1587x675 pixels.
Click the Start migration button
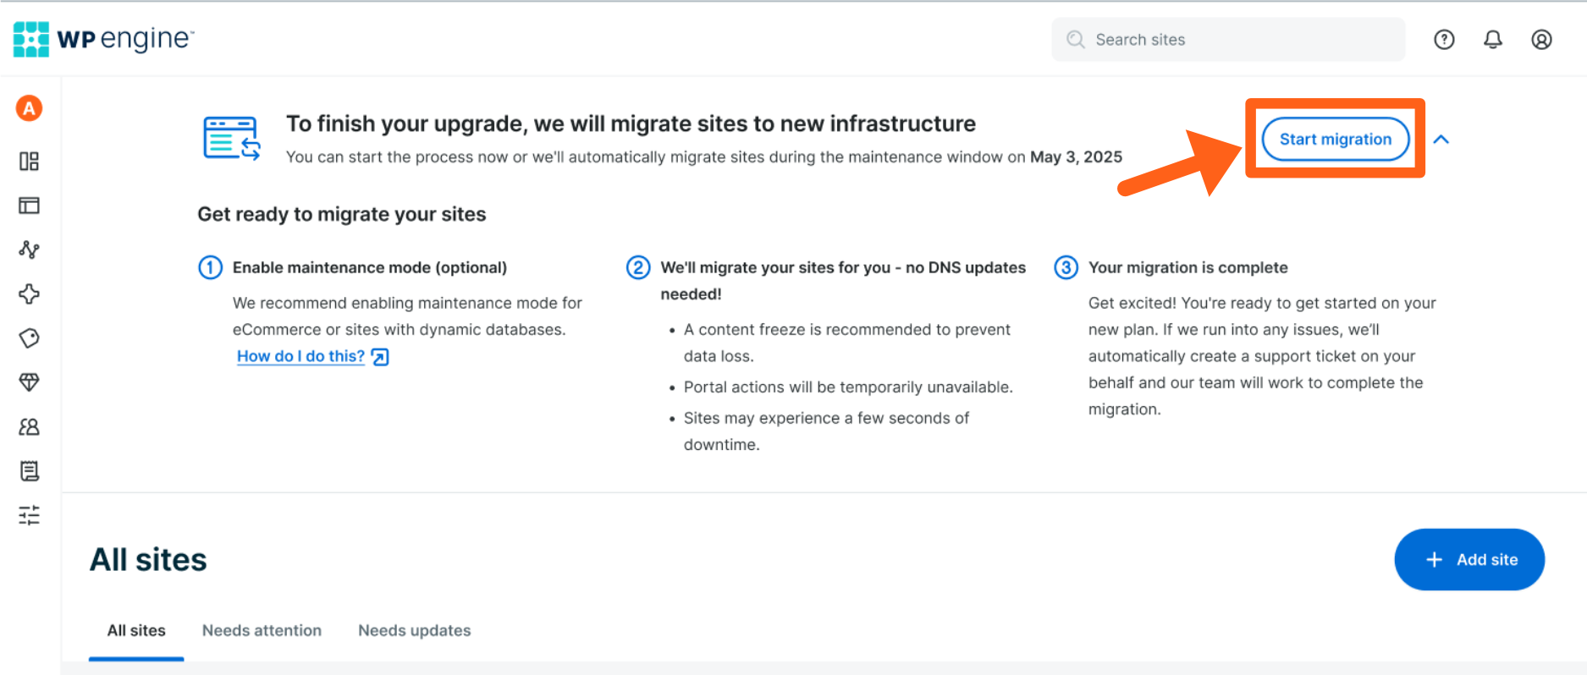pos(1335,140)
